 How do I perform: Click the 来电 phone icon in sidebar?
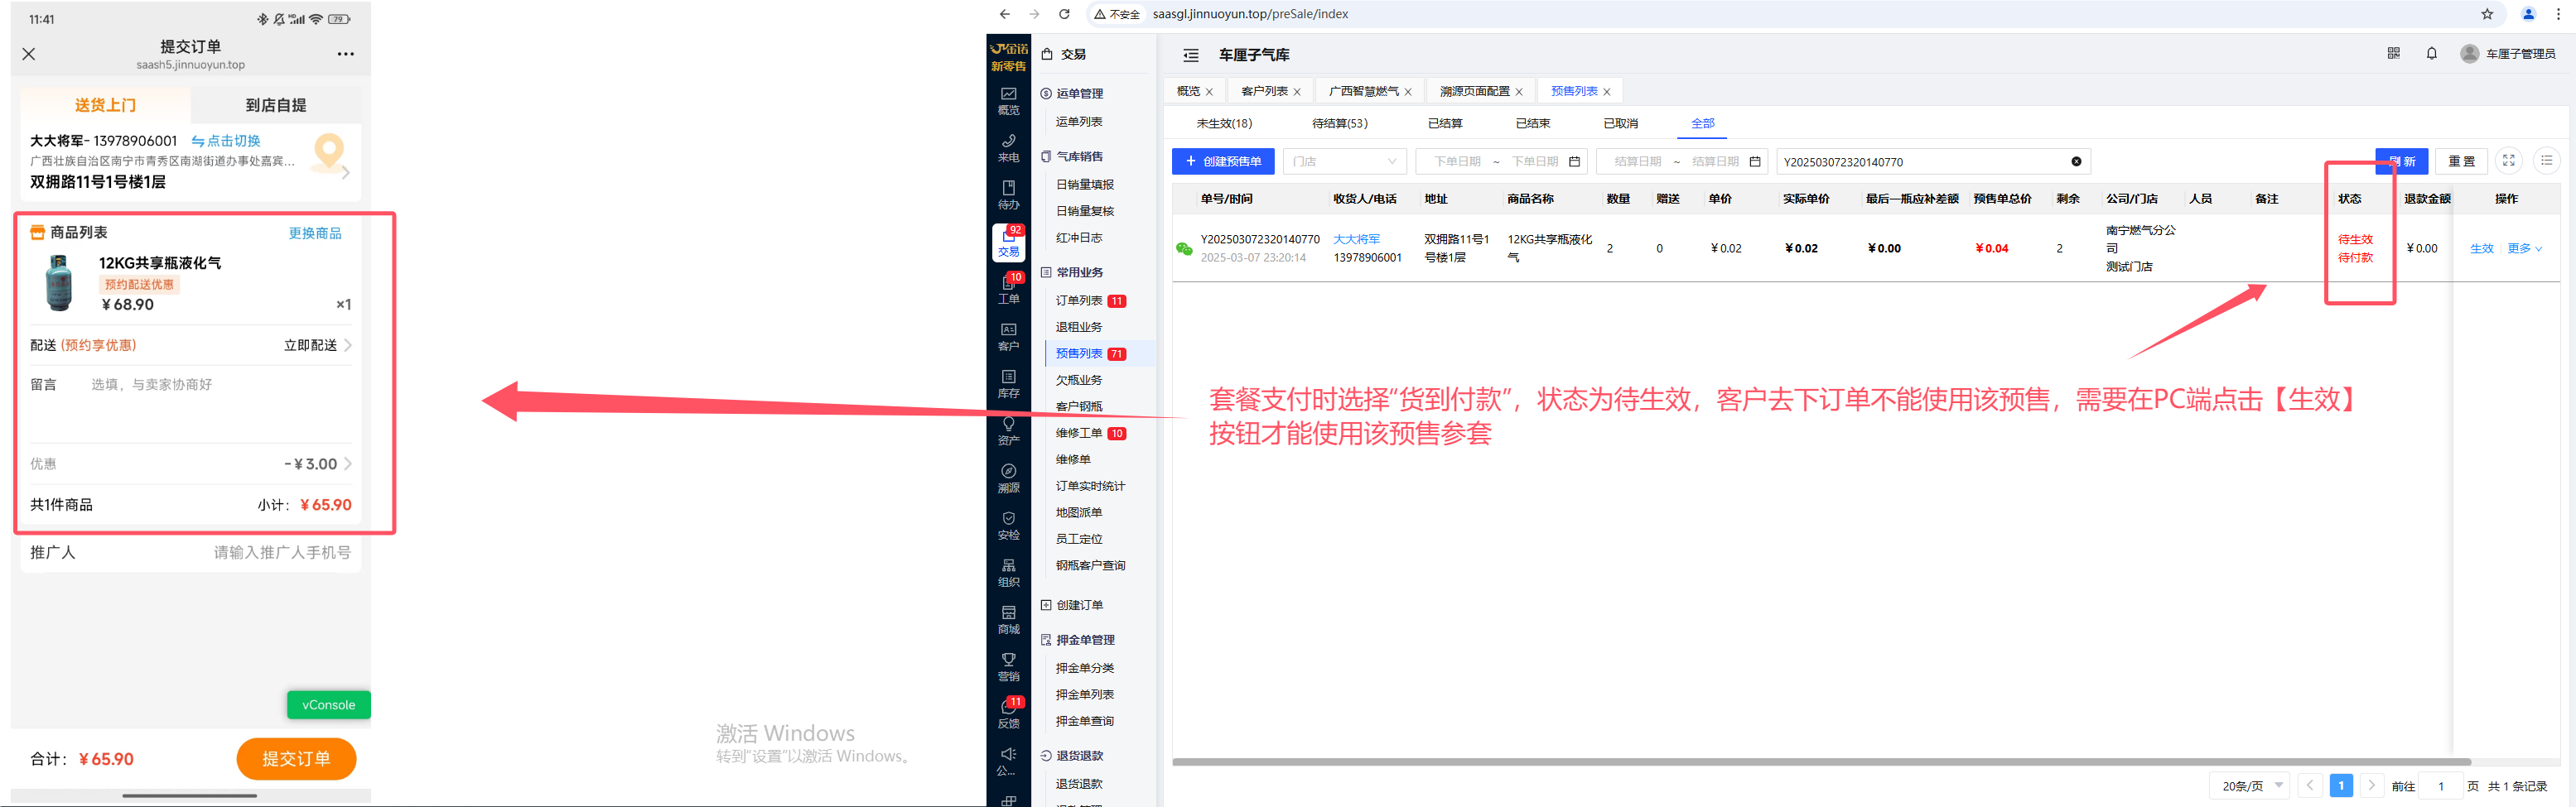(1008, 148)
